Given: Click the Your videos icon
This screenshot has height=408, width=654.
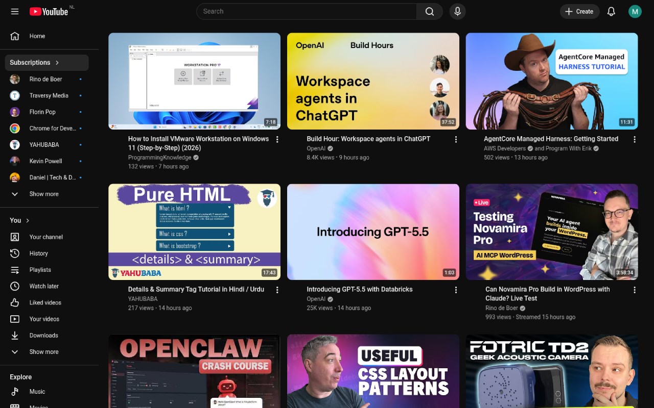Looking at the screenshot, I should 15,319.
